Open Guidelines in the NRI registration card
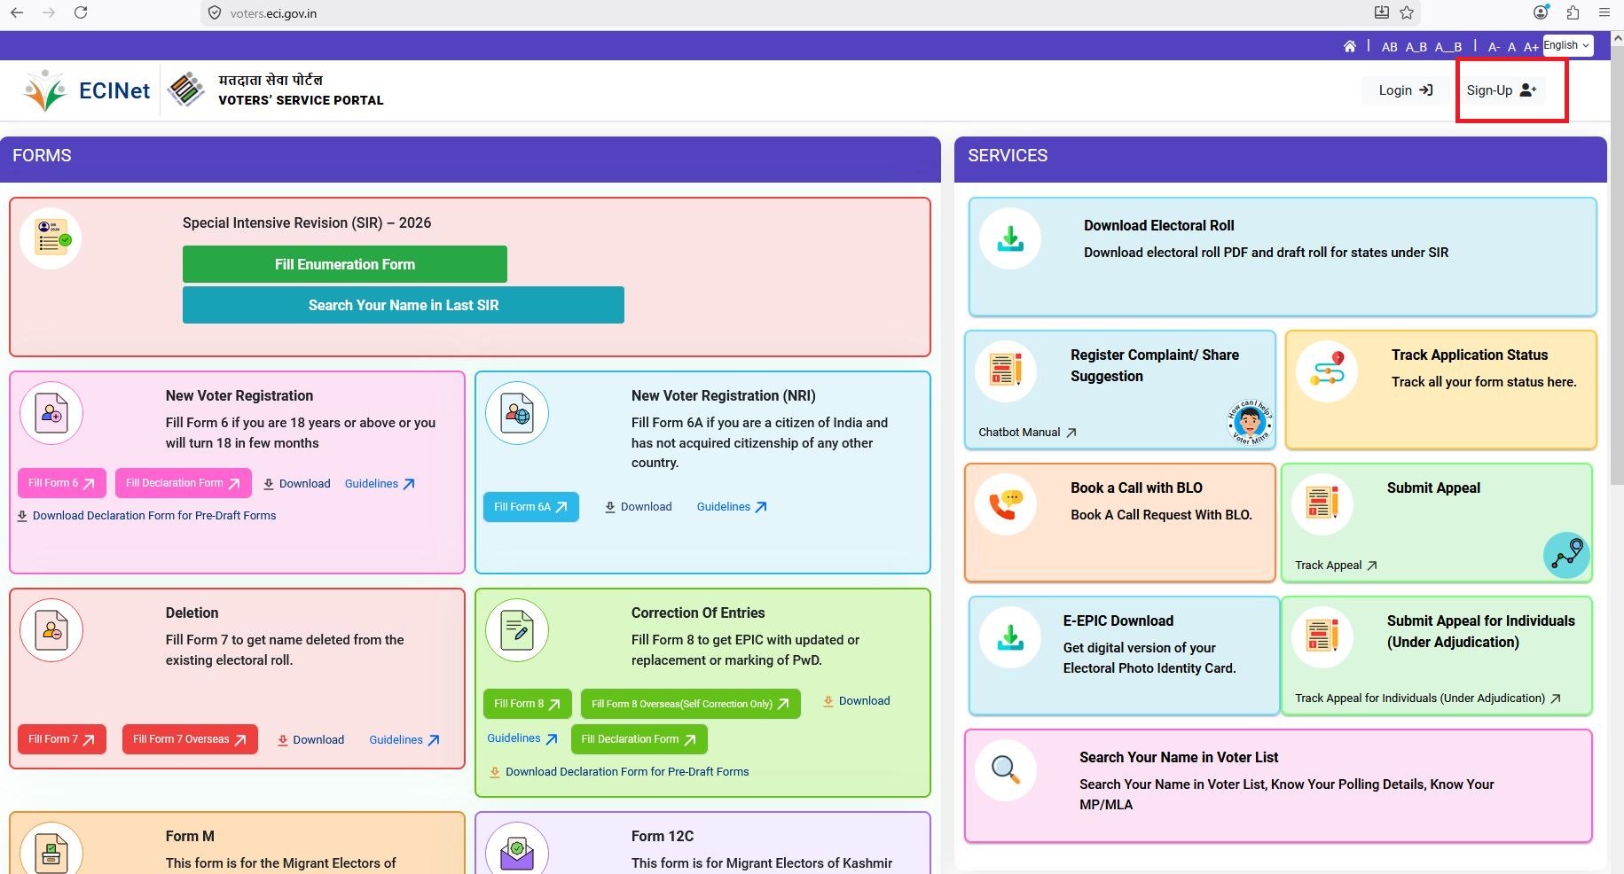1624x874 pixels. (732, 507)
